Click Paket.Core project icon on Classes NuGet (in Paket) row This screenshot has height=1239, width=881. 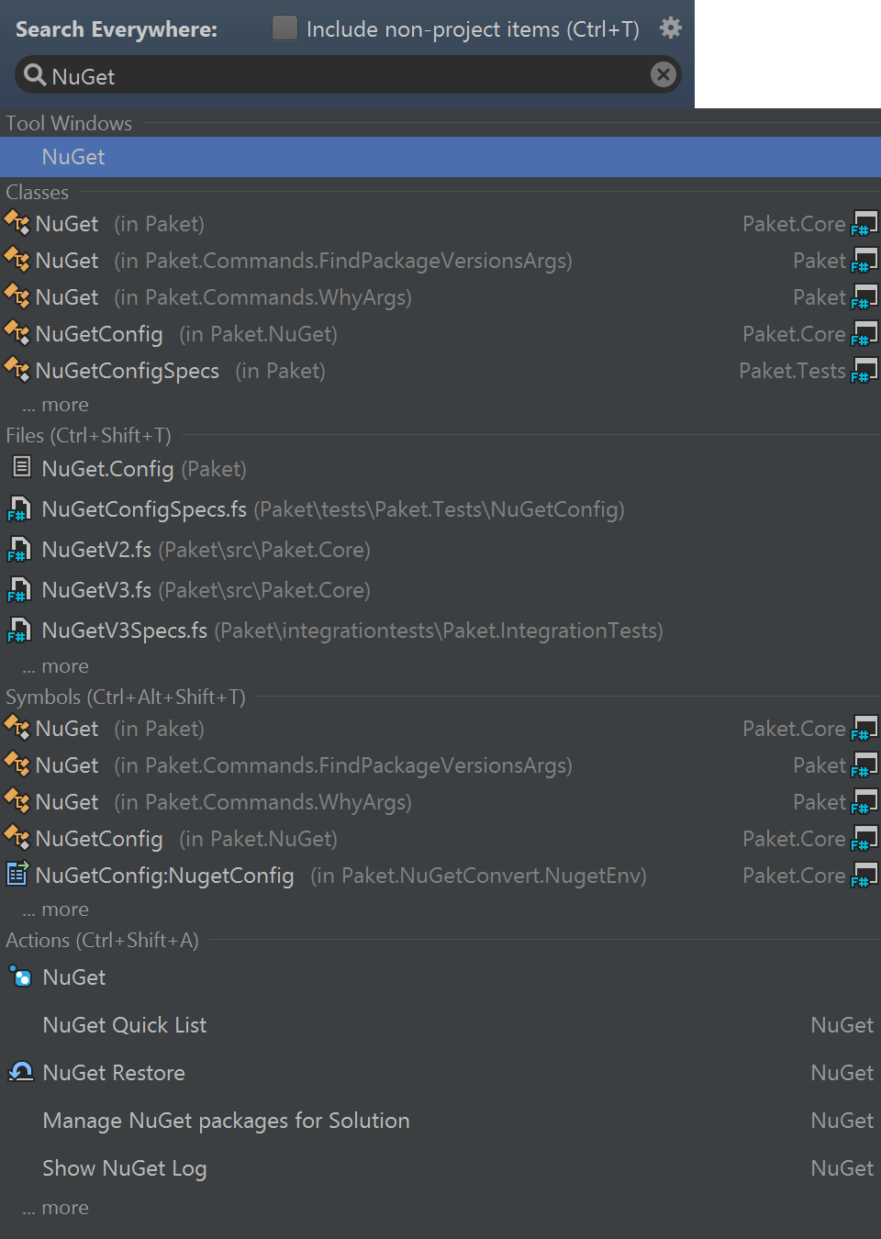tap(864, 223)
